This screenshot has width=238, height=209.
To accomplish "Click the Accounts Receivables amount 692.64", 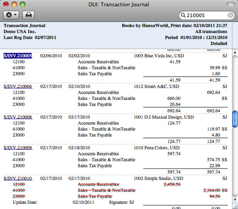I will (214, 93).
